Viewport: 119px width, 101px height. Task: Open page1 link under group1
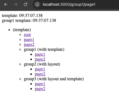tap(40, 54)
